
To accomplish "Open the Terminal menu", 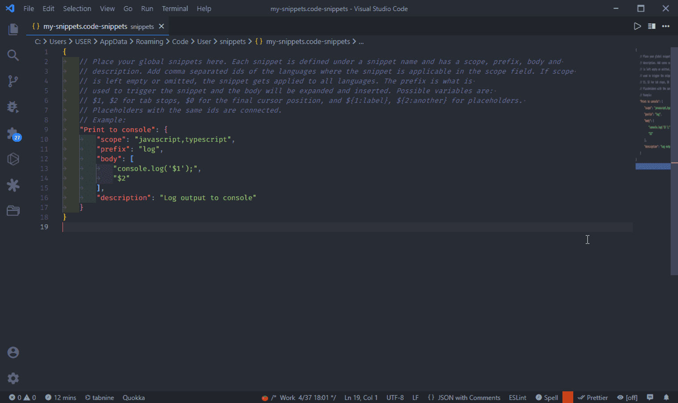I will click(175, 8).
